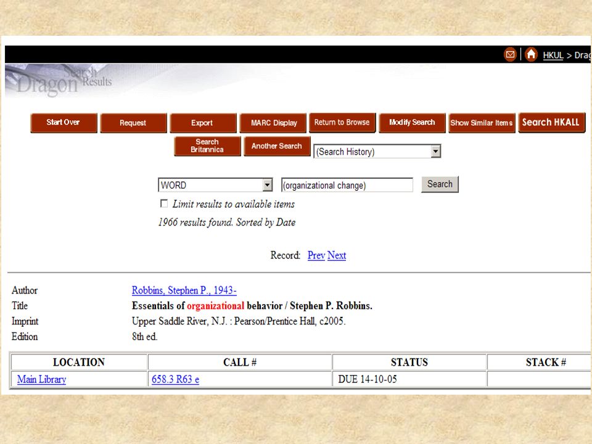Click the Search Britannica button
The height and width of the screenshot is (444, 592).
207,146
